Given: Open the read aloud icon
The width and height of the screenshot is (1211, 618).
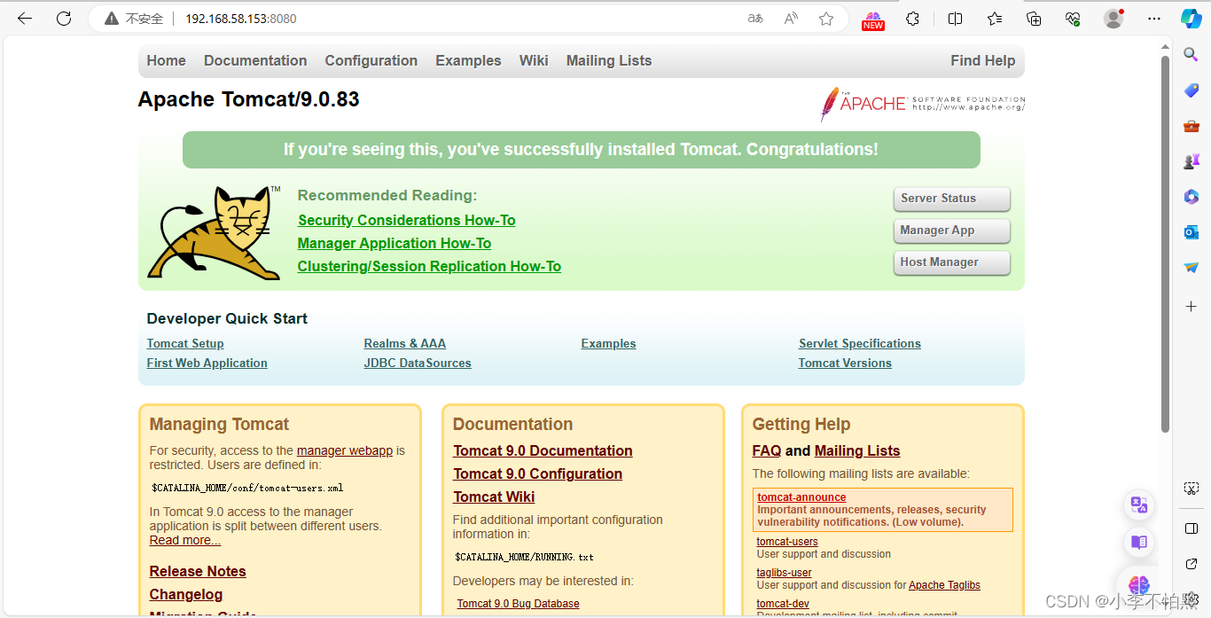Looking at the screenshot, I should tap(790, 18).
